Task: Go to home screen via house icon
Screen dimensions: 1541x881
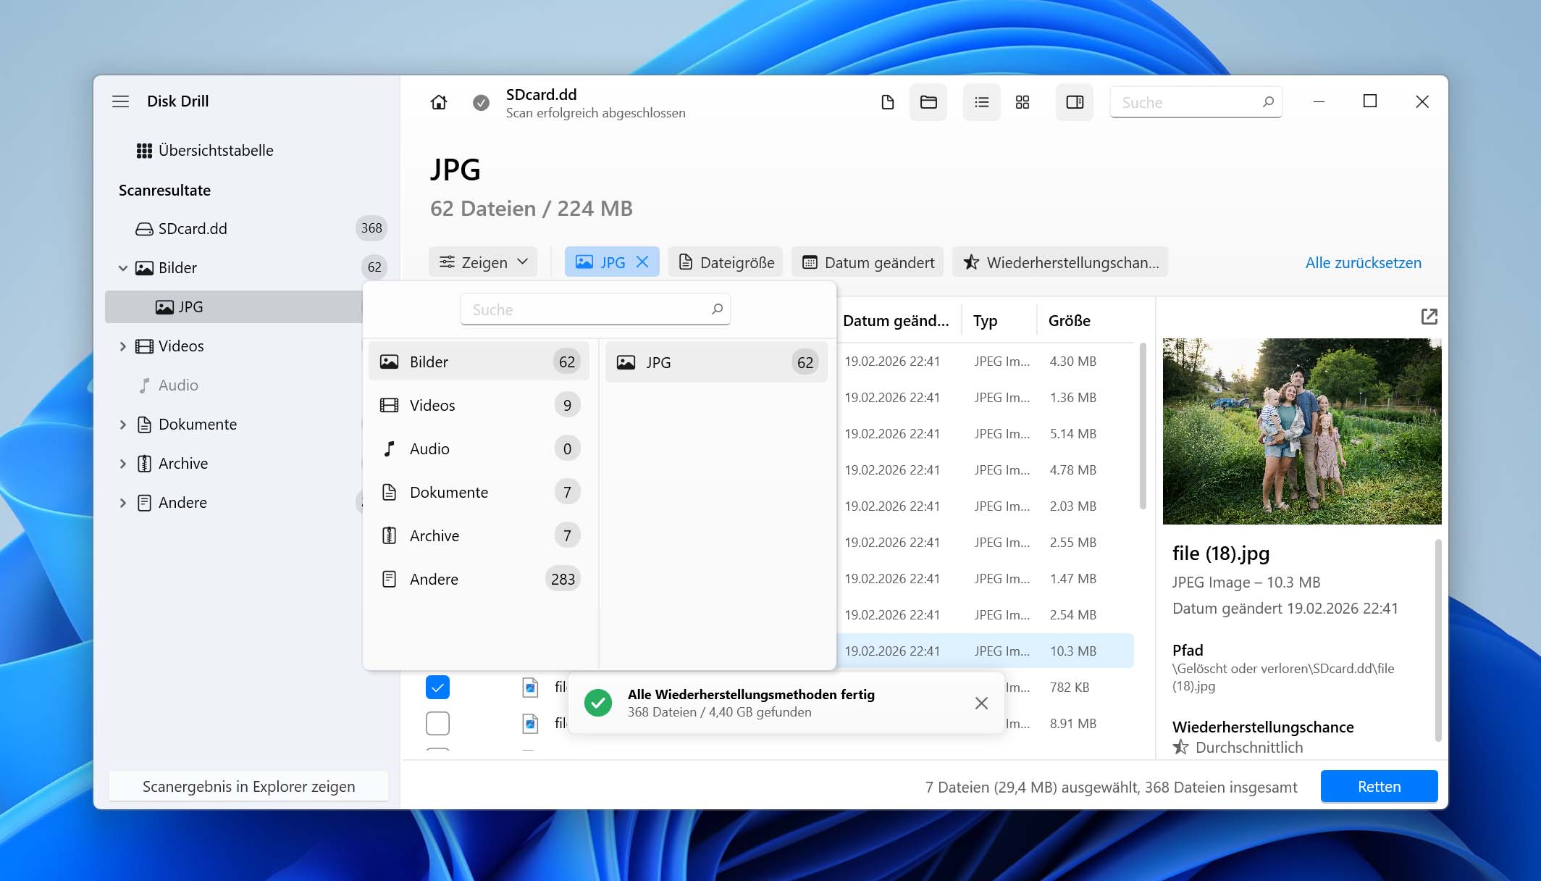Action: (x=439, y=102)
